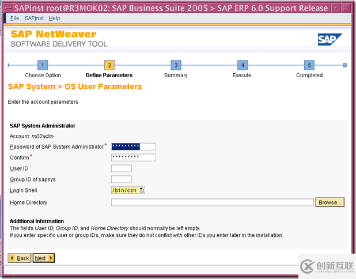Click step 1 Choose Option marker

pos(43,65)
